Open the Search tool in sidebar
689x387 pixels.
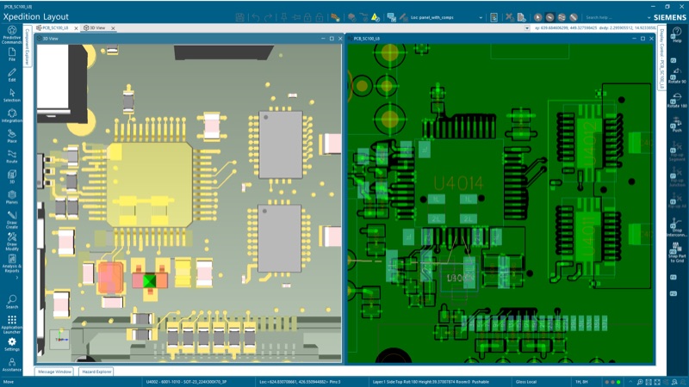pyautogui.click(x=12, y=302)
